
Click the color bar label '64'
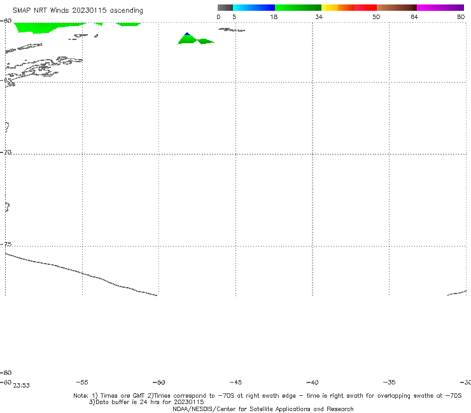click(x=414, y=17)
